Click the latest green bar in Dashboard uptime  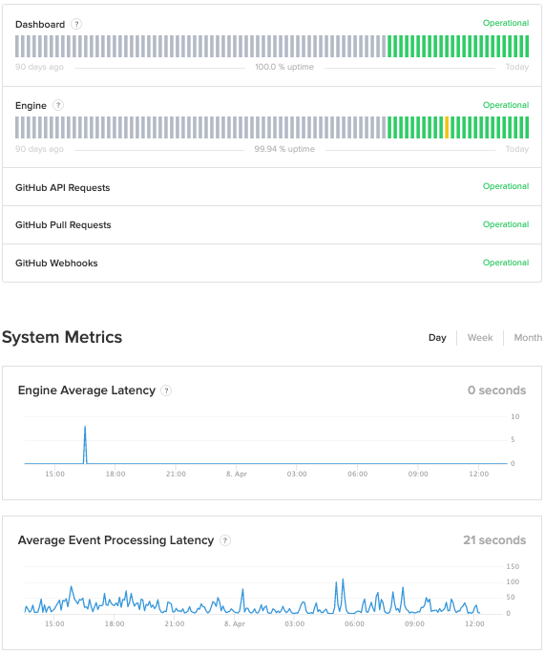pos(527,46)
